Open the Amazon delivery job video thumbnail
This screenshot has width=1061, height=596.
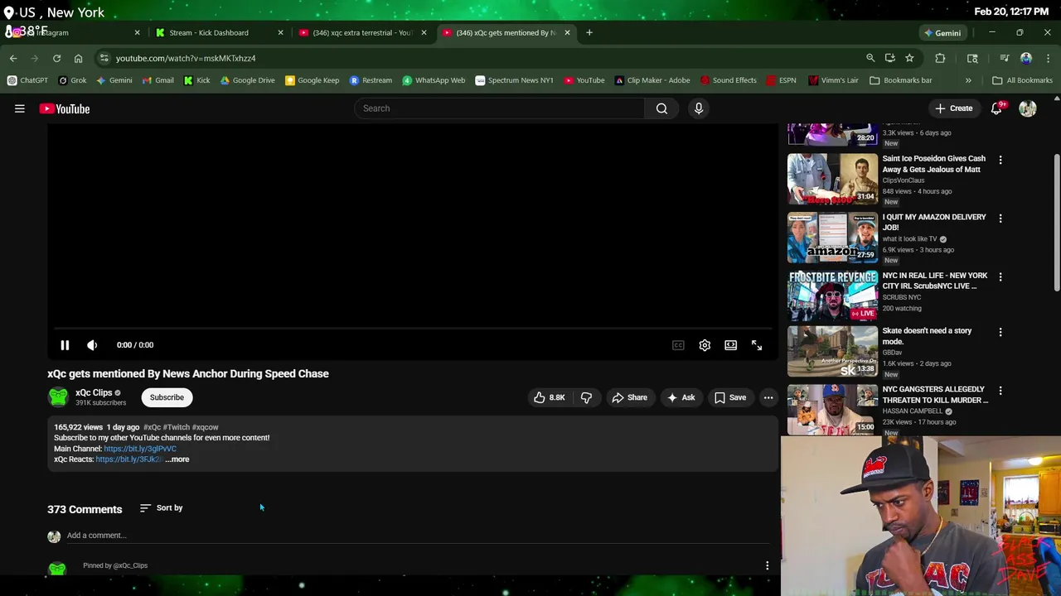(x=832, y=238)
